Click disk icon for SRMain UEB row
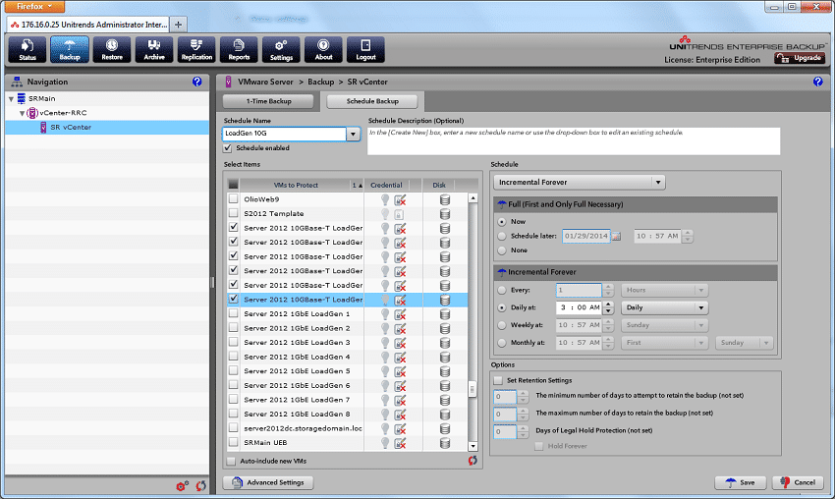The image size is (835, 499). point(445,443)
